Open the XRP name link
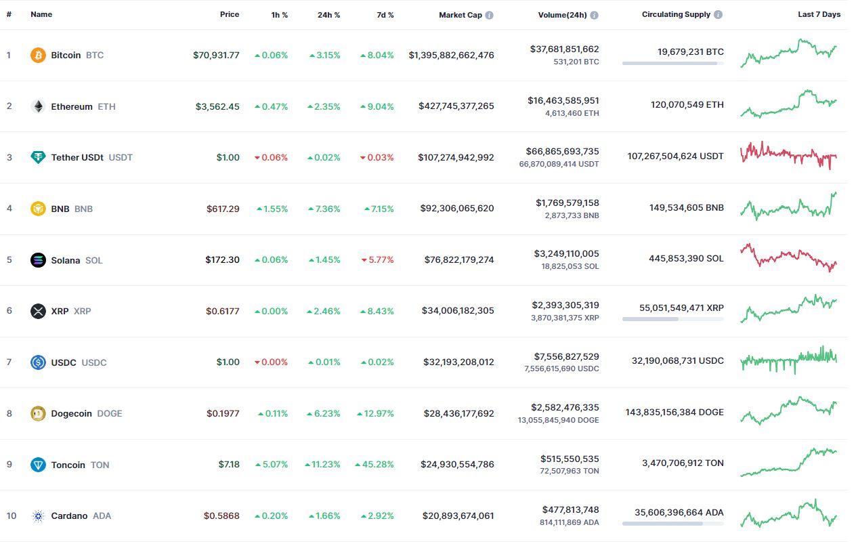 (x=71, y=311)
